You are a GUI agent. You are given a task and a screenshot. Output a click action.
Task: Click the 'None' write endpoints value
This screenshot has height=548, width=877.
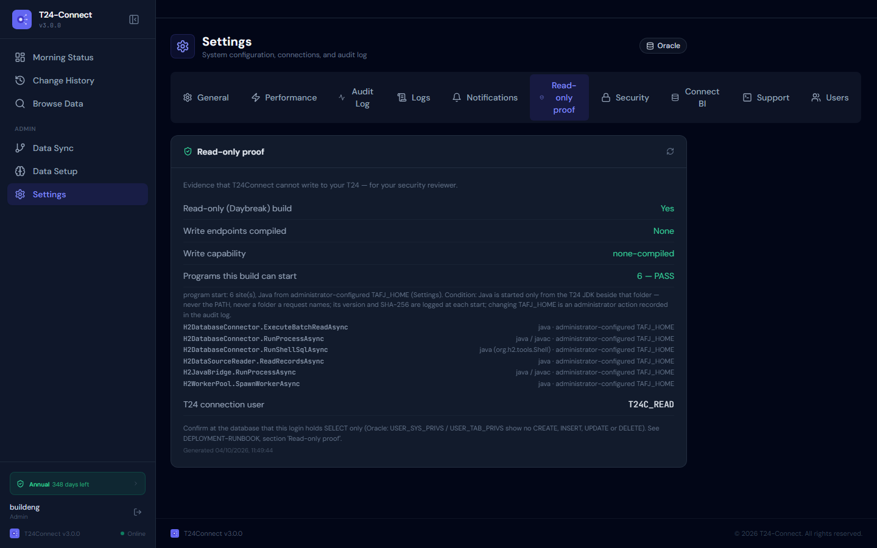[x=664, y=231]
